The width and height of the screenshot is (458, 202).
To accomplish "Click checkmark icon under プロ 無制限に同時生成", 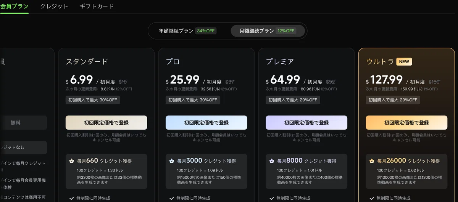I will [x=172, y=198].
